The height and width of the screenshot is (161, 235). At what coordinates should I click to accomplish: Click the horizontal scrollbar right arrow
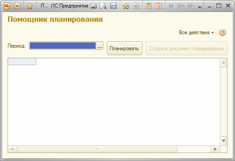pyautogui.click(x=215, y=149)
